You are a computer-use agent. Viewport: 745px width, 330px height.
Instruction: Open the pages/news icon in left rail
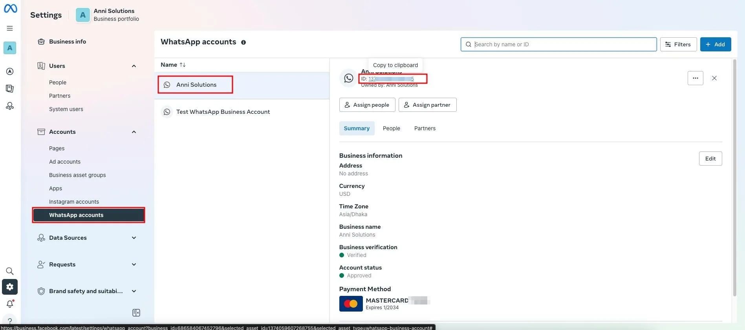pyautogui.click(x=10, y=89)
